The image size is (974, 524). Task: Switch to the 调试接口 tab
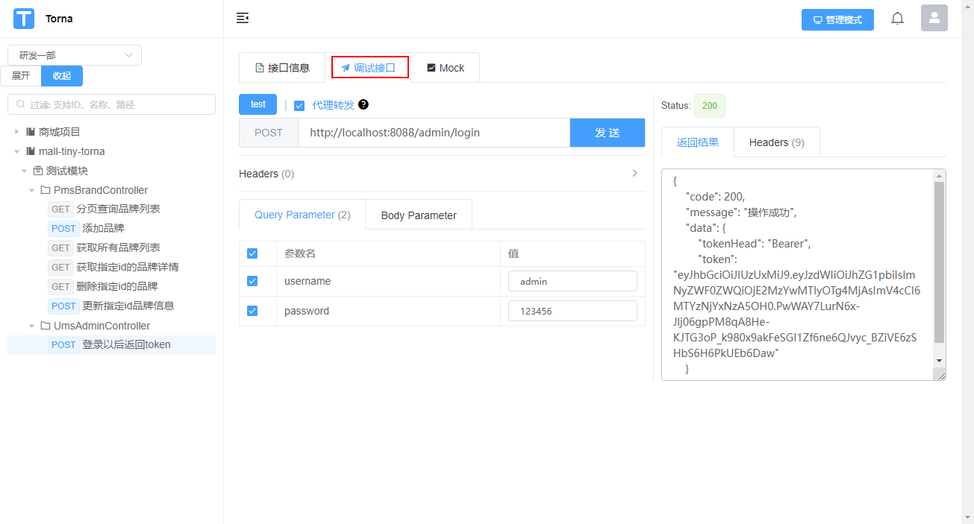[x=370, y=67]
